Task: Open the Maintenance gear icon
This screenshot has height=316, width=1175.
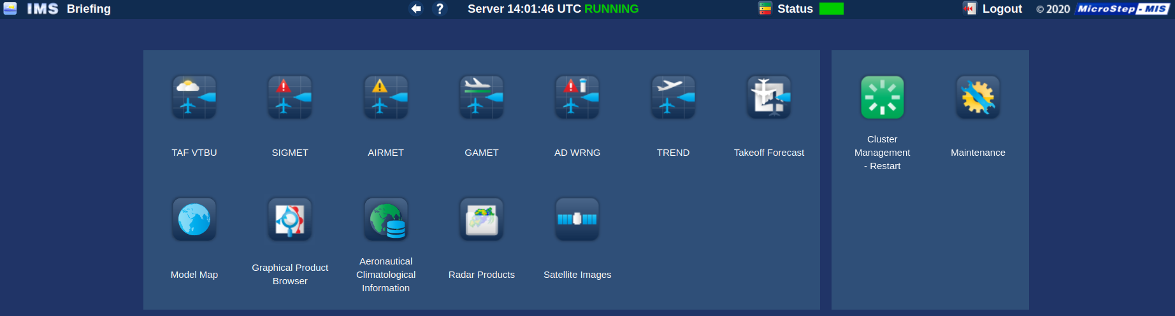Action: 978,97
